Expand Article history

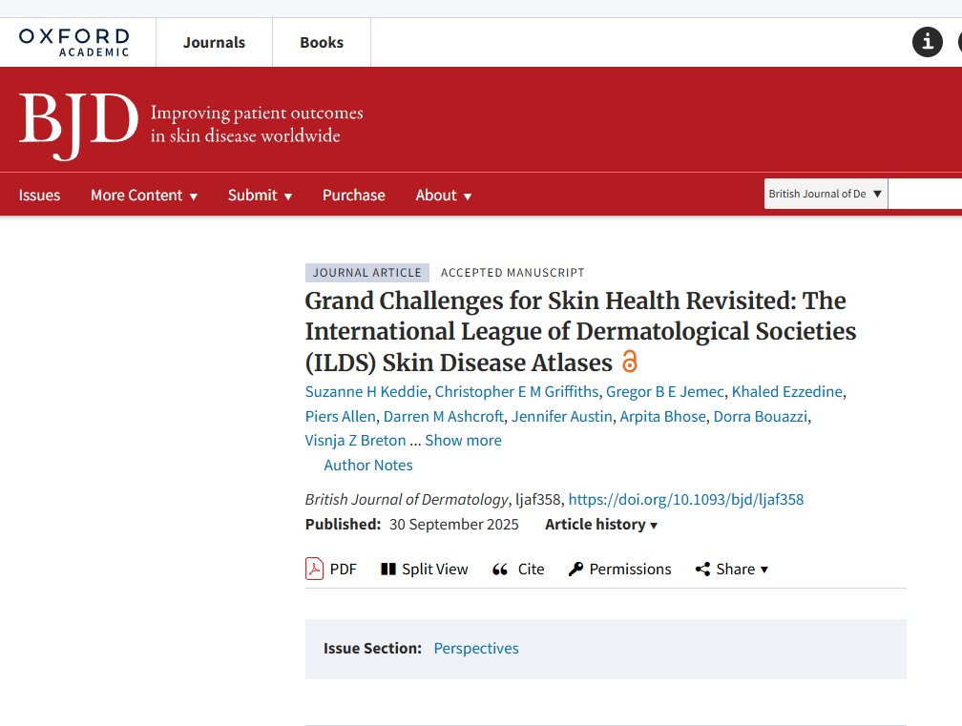(x=601, y=525)
